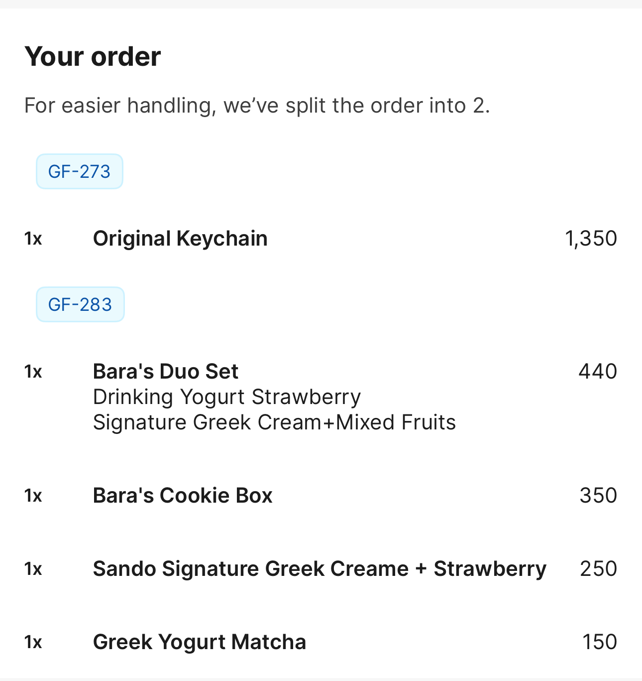Click the split order notice text
This screenshot has width=642, height=681.
[257, 106]
